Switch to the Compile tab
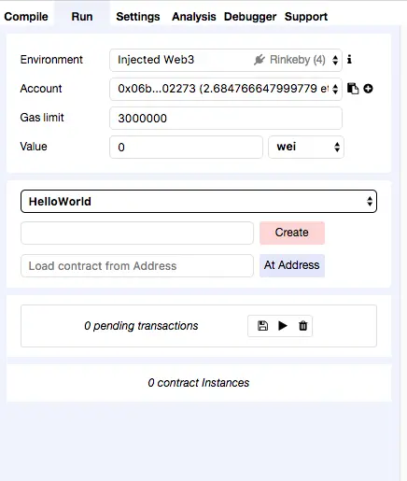This screenshot has width=407, height=481. pyautogui.click(x=26, y=17)
